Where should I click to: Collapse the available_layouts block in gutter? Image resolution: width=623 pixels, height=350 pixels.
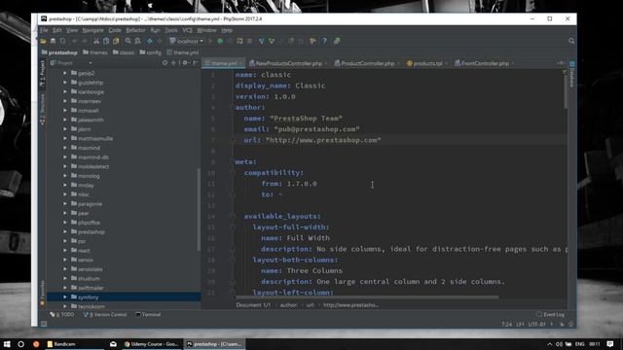click(x=234, y=216)
